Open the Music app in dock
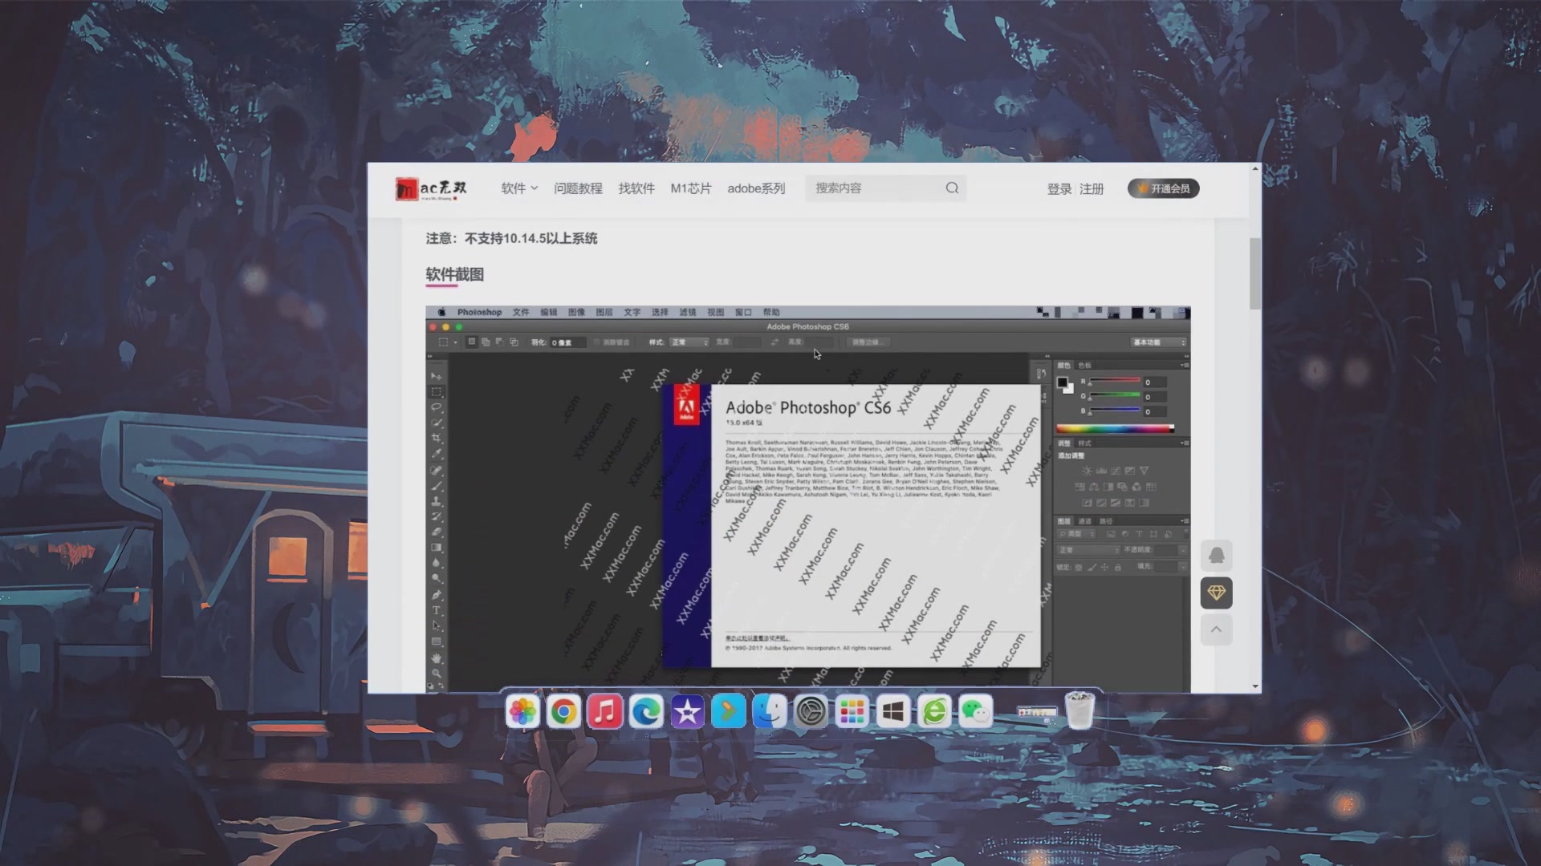1541x866 pixels. [605, 711]
